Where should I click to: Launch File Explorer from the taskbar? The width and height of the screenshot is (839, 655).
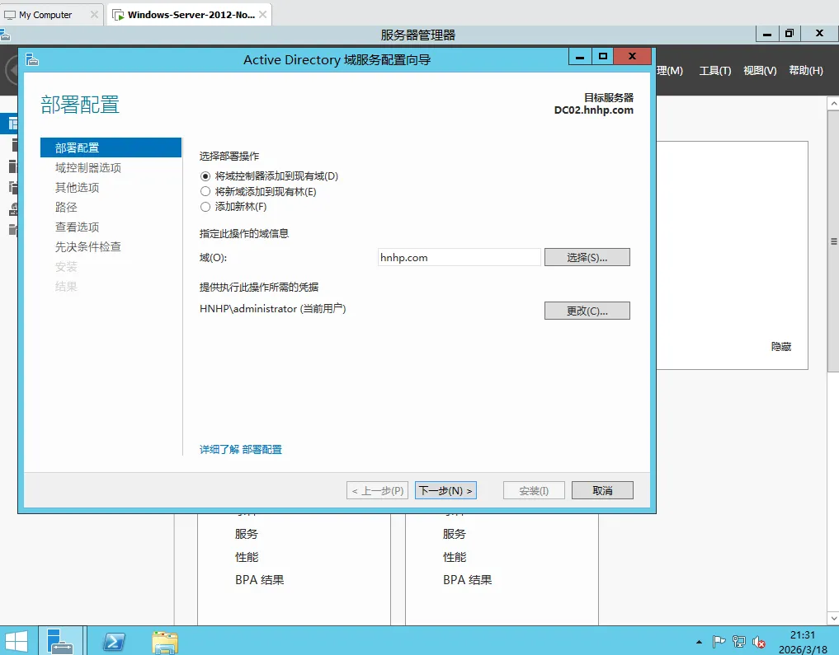coord(164,641)
